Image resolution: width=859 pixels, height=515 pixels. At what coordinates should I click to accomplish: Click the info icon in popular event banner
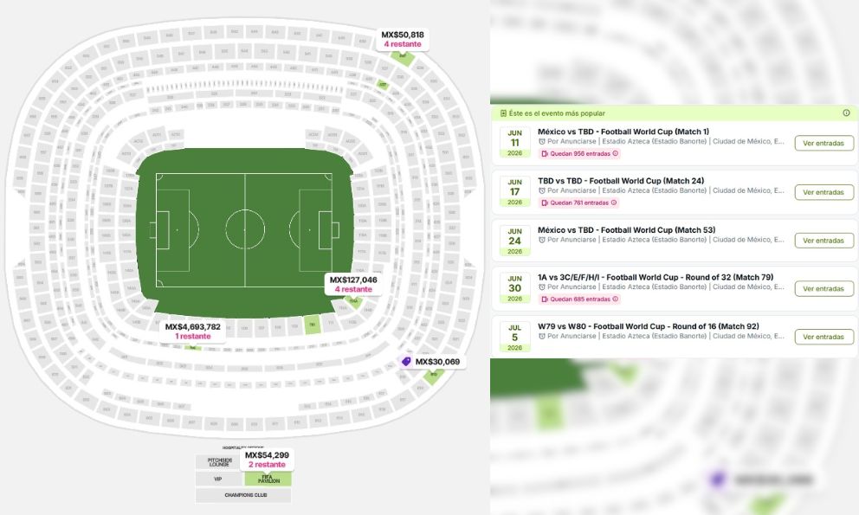point(846,113)
